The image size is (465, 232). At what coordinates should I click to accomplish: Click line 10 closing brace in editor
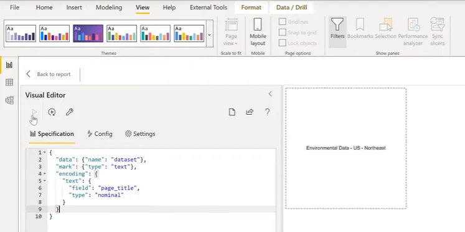tap(50, 216)
